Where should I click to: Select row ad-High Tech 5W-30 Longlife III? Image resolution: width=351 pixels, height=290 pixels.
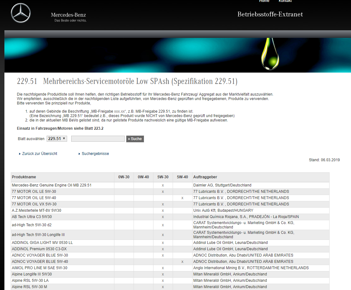170,235
